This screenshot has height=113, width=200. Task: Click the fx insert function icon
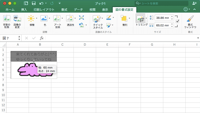click(42, 38)
